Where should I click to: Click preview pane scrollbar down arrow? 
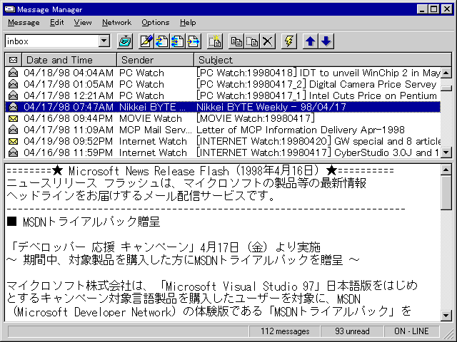(x=446, y=315)
